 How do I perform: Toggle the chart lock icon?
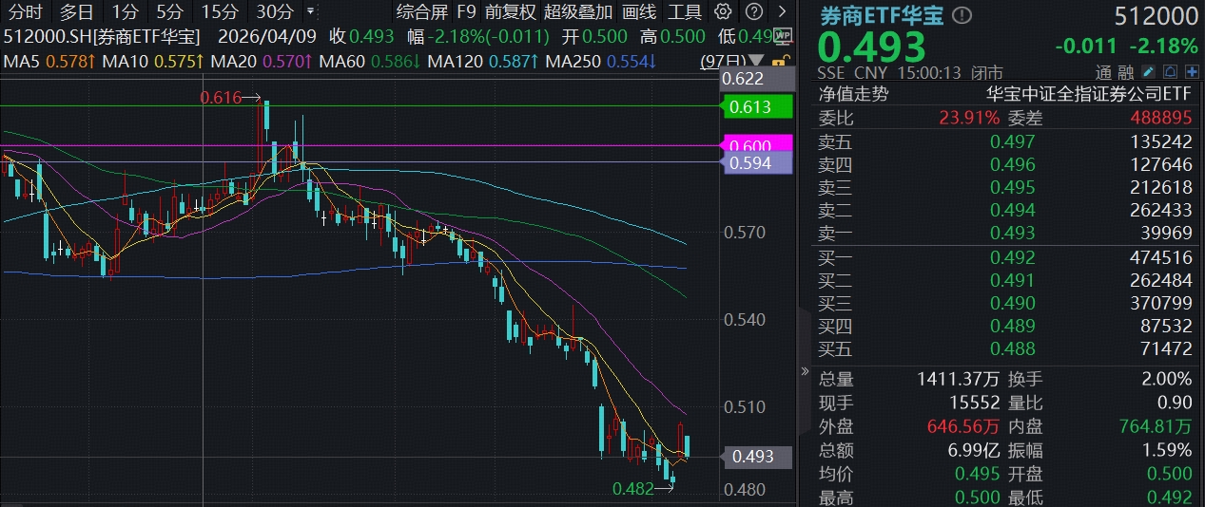779,61
